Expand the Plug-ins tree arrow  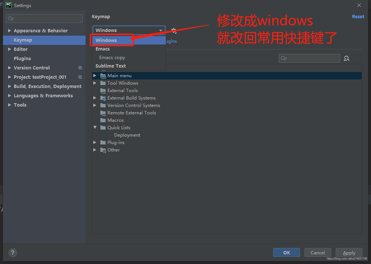[x=95, y=142]
